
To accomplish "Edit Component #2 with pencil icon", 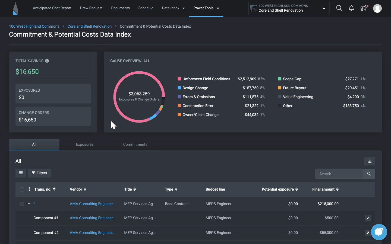I will click(x=368, y=233).
